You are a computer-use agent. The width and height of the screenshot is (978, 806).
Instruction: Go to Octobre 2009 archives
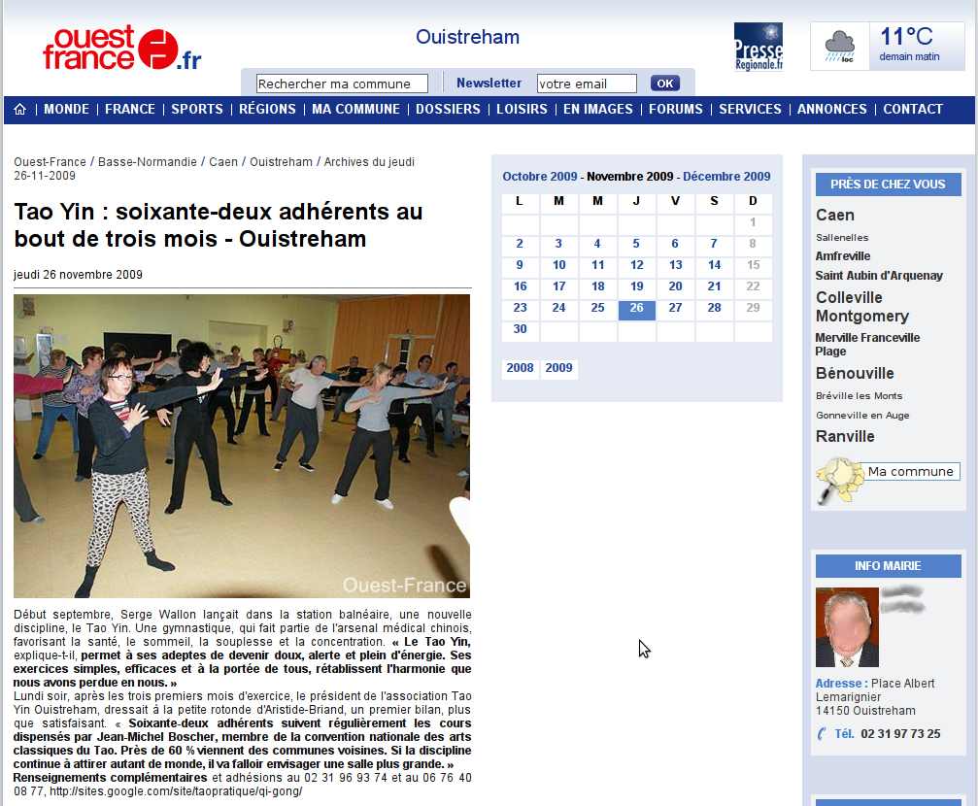[540, 177]
